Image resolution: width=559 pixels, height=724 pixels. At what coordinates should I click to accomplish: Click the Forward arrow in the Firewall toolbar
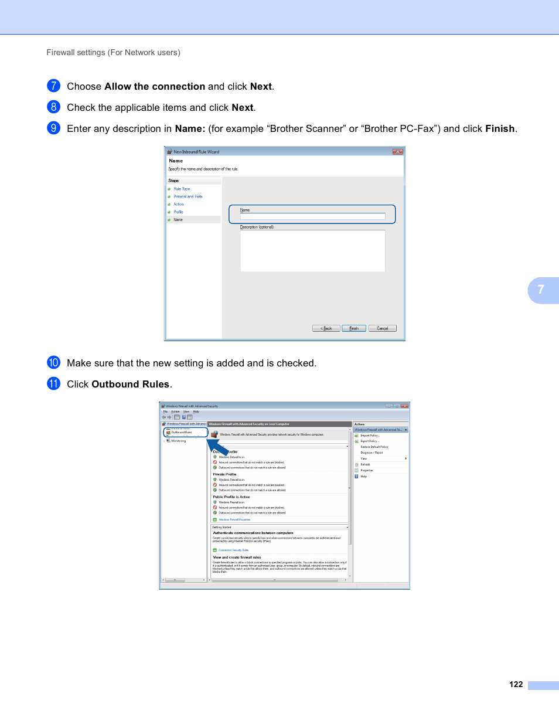click(x=169, y=417)
